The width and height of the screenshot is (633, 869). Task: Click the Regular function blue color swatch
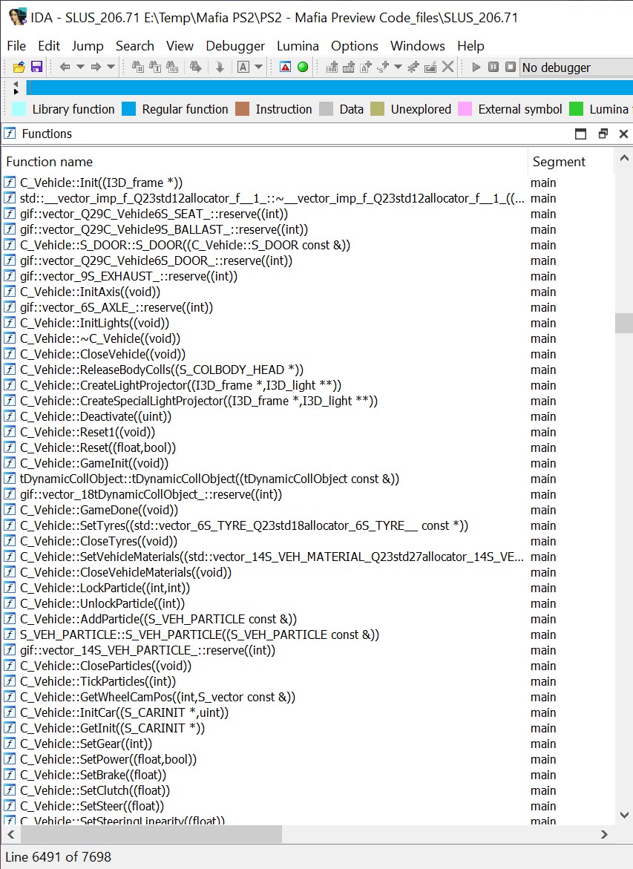point(129,109)
